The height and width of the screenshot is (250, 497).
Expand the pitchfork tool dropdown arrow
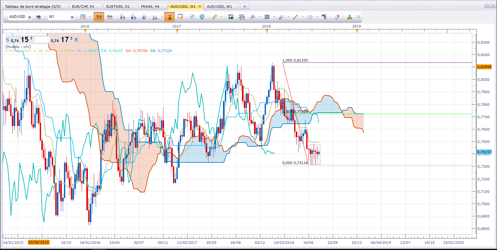coord(260,17)
